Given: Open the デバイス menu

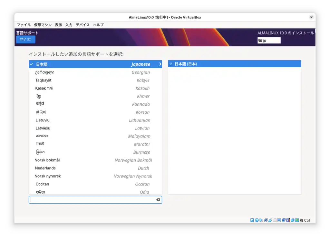Looking at the screenshot, I should pos(82,25).
